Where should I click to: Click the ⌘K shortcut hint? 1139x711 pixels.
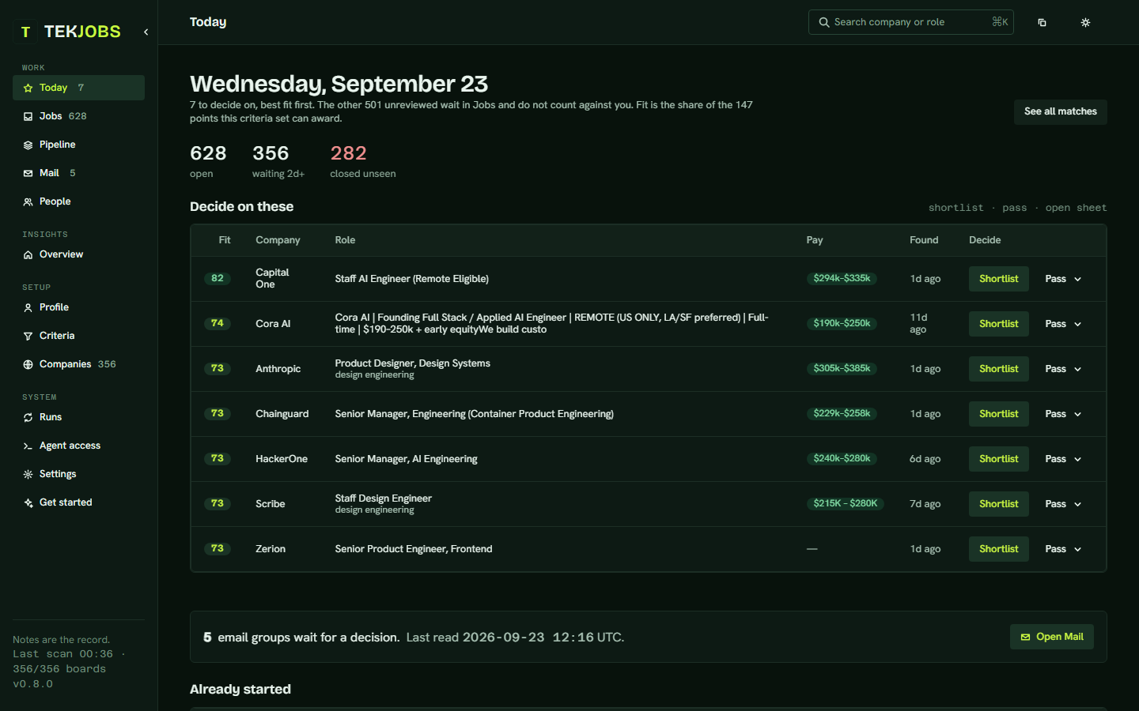pyautogui.click(x=1000, y=22)
